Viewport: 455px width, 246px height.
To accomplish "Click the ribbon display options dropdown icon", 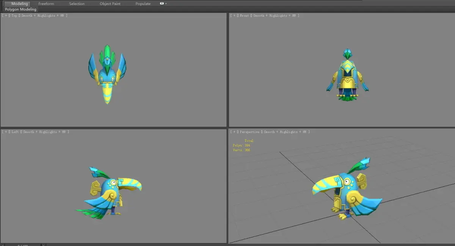I will click(x=163, y=3).
